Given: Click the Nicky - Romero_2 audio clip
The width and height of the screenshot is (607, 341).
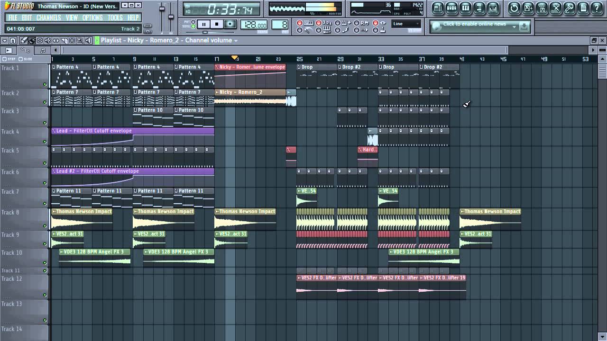Looking at the screenshot, I should pyautogui.click(x=250, y=98).
